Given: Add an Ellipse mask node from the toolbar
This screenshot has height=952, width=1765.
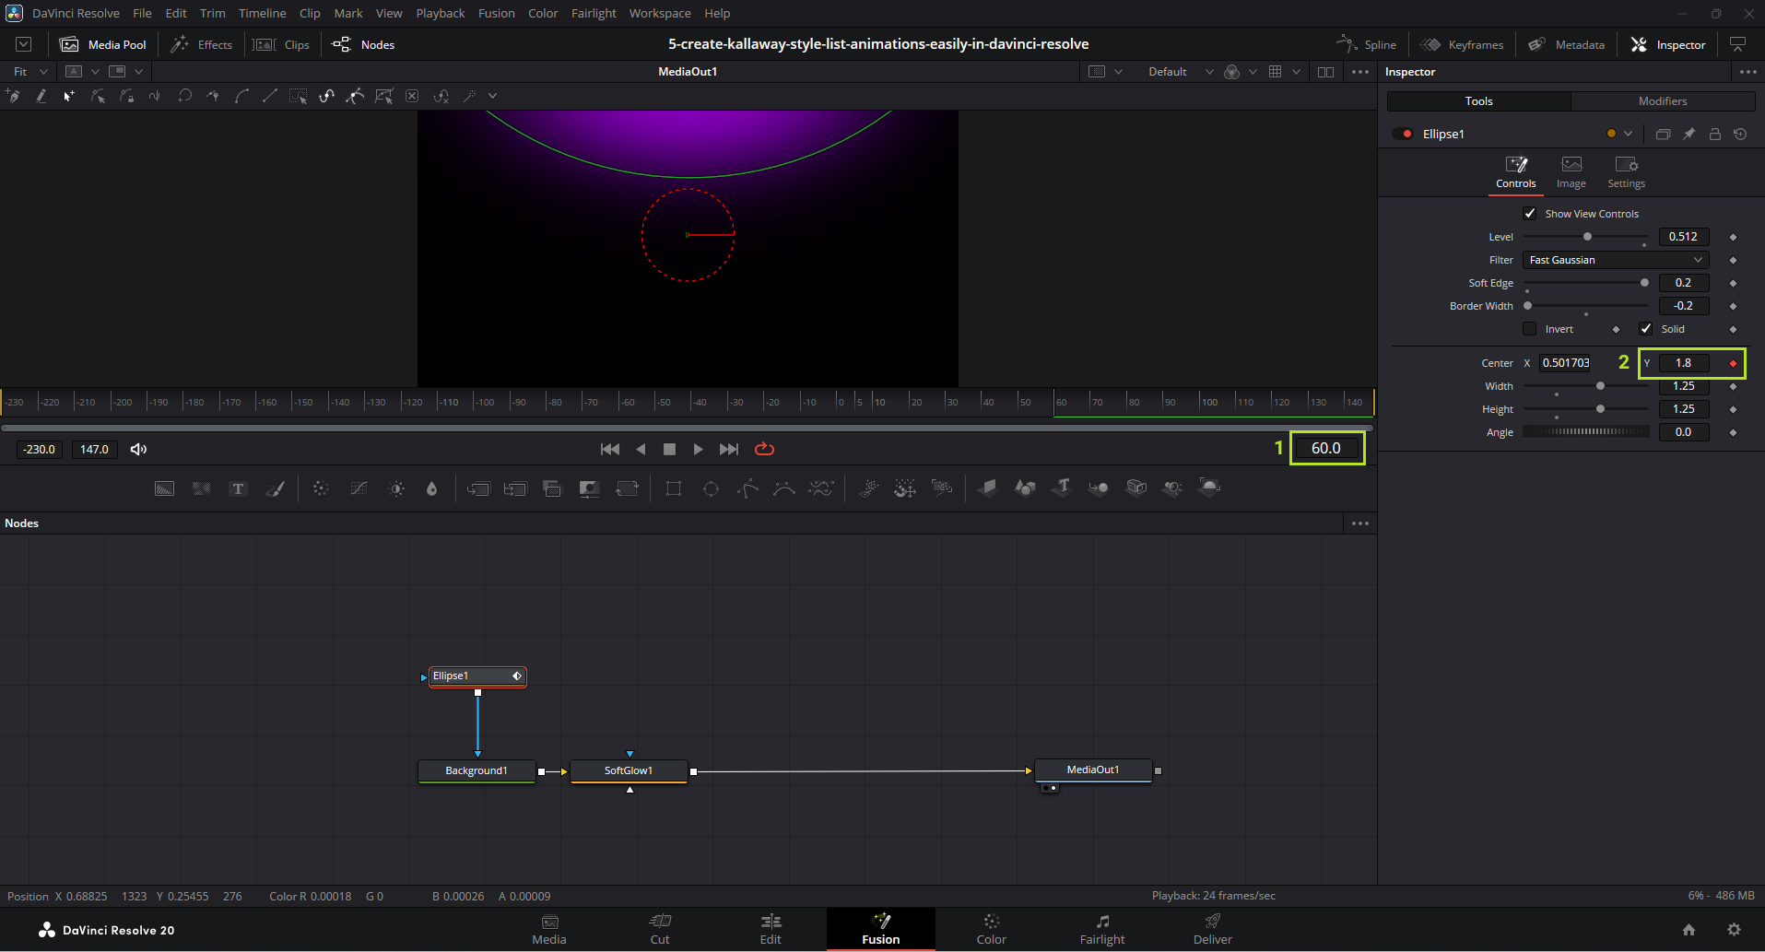Looking at the screenshot, I should click(x=711, y=488).
